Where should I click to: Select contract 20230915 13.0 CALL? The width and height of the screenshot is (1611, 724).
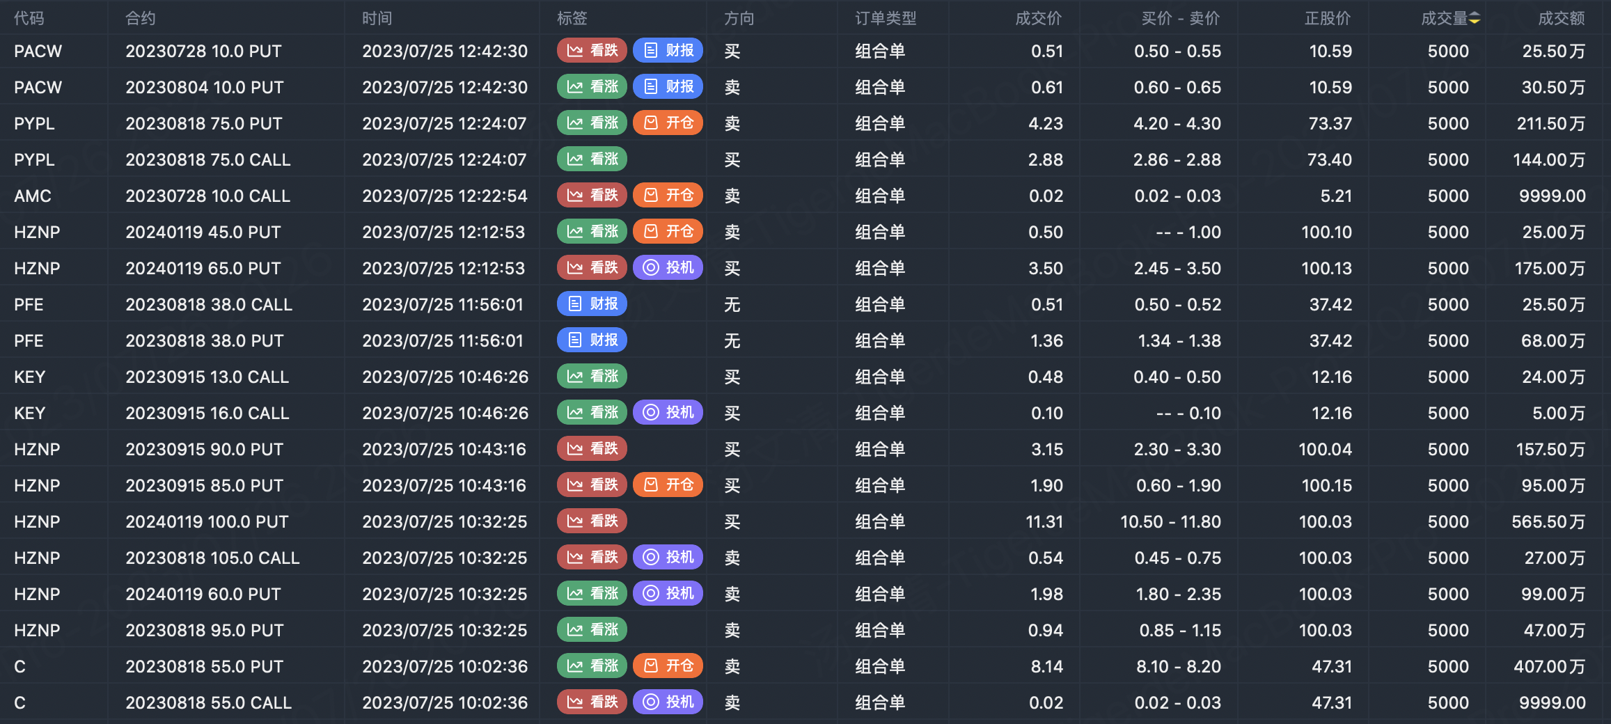[207, 377]
